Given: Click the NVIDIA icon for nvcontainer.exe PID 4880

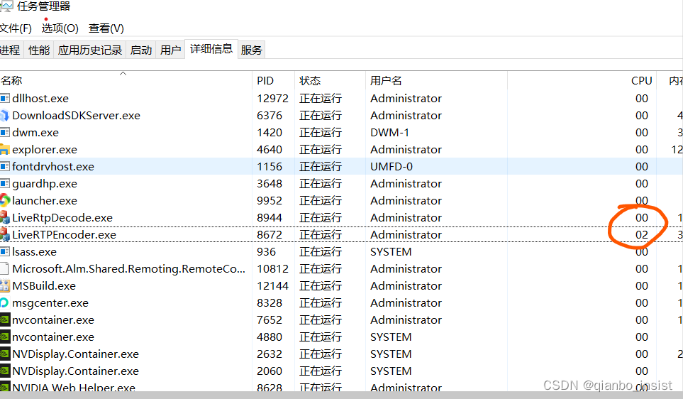Looking at the screenshot, I should pyautogui.click(x=5, y=337).
